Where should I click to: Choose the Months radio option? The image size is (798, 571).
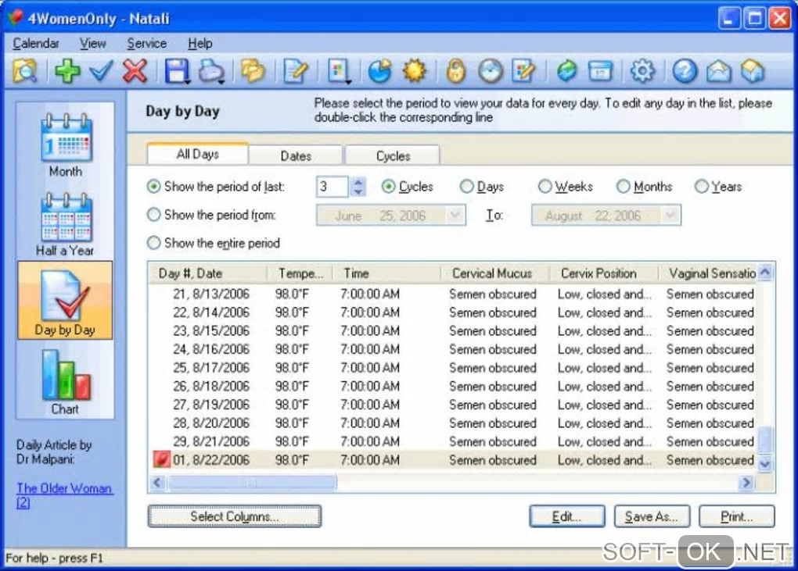(x=623, y=187)
